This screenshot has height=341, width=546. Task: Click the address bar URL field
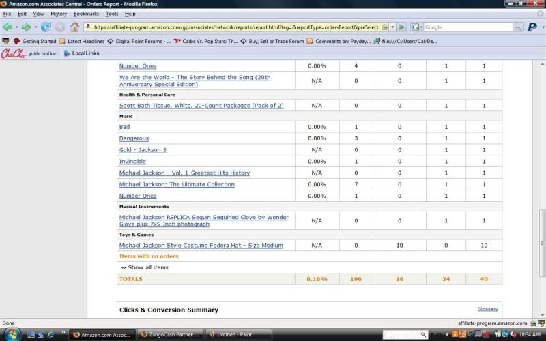click(x=236, y=27)
